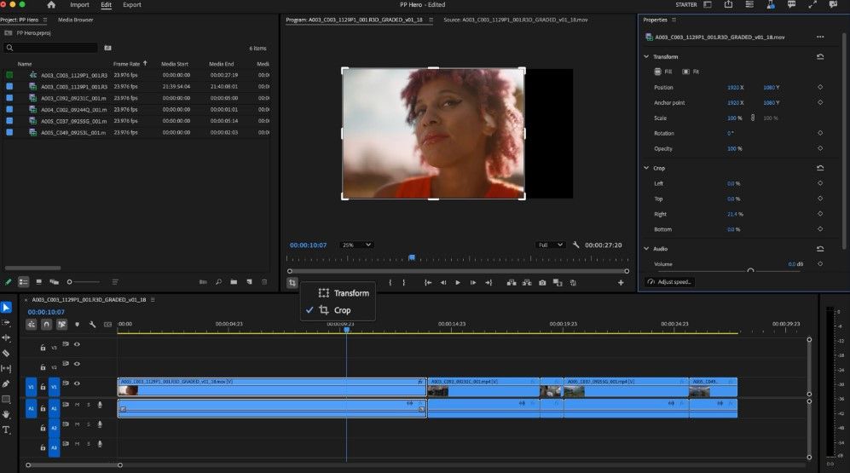Mute audio track A1
850x473 pixels.
tap(77, 405)
